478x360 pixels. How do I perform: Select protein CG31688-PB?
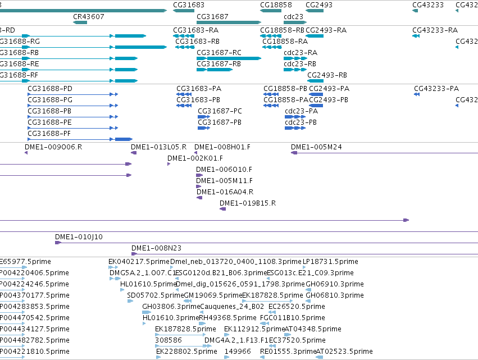[49, 111]
